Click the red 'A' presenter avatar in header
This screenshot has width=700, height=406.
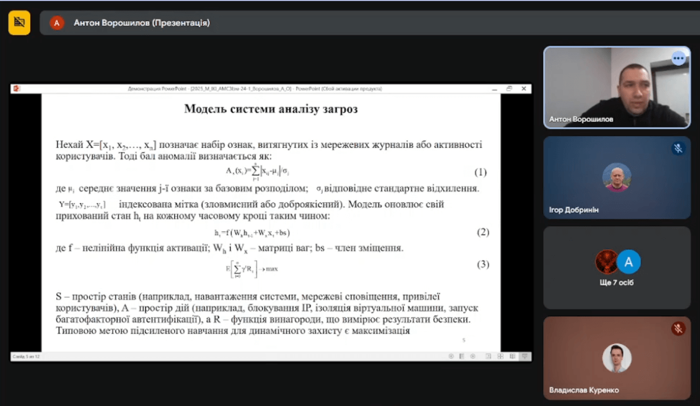(57, 23)
